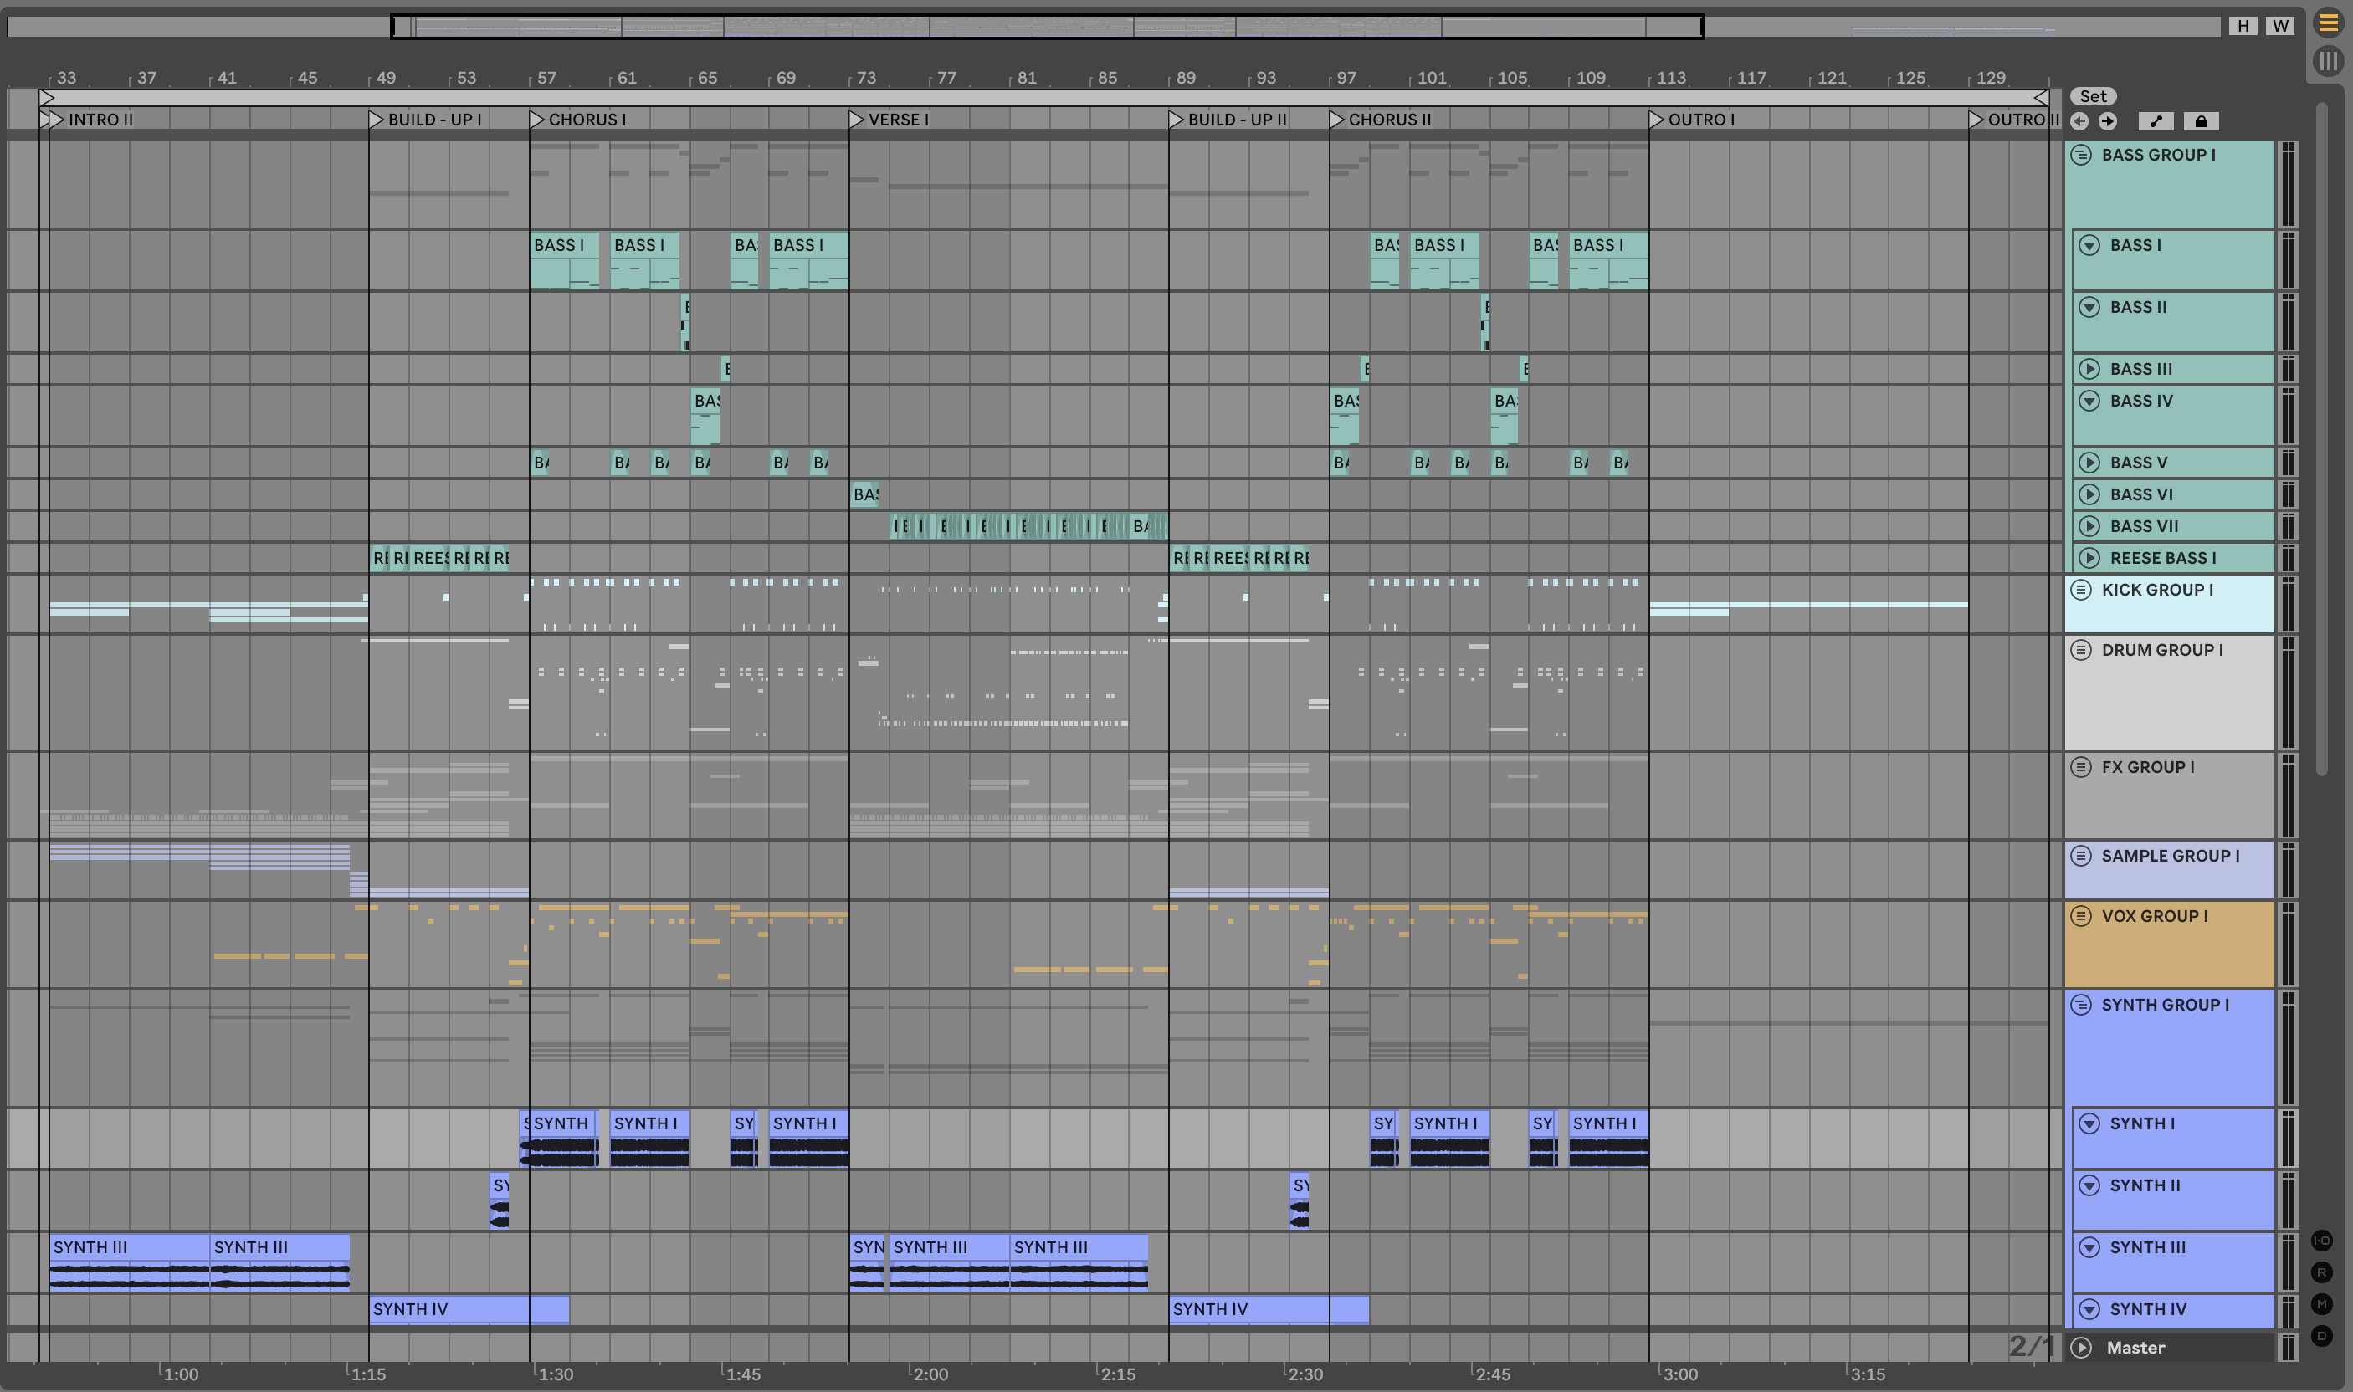Image resolution: width=2353 pixels, height=1392 pixels.
Task: Expand the Master track arrow
Action: pos(2081,1348)
